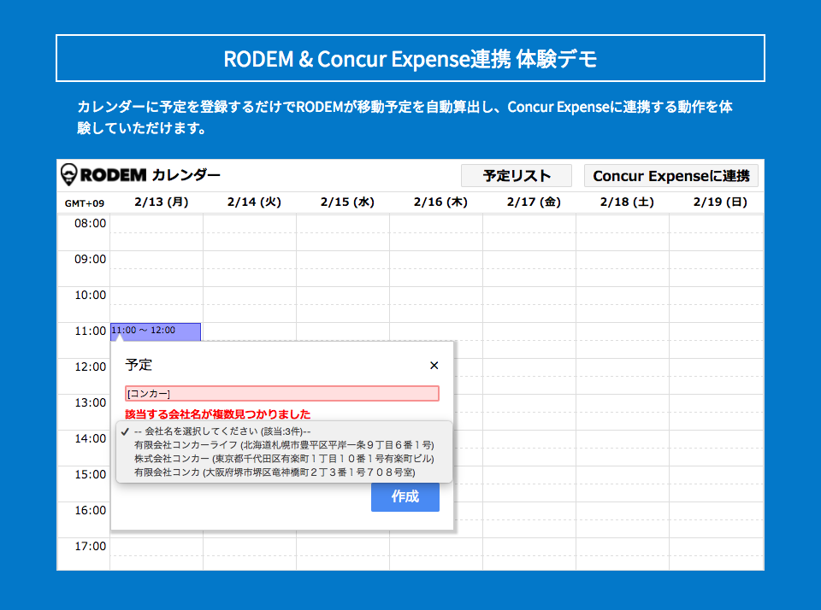The height and width of the screenshot is (610, 821).
Task: Click the 09:00 time label
Action: pyautogui.click(x=90, y=259)
